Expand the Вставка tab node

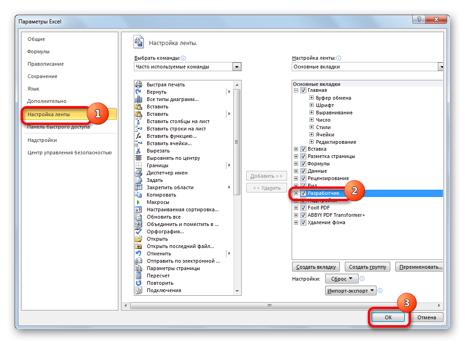tap(296, 149)
